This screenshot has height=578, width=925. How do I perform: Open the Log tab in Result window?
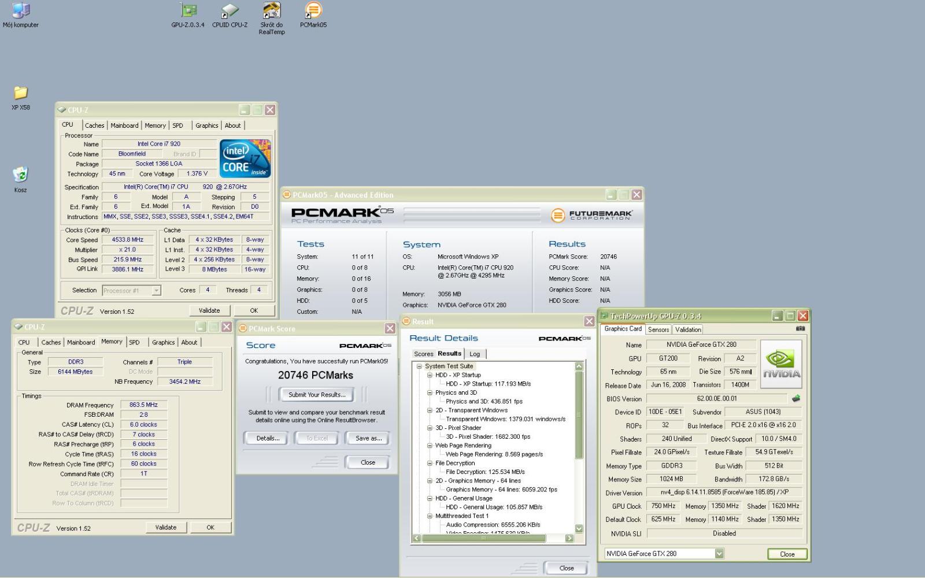475,354
